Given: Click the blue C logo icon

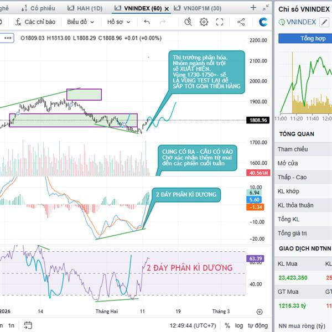Looking at the screenshot, I should tap(263, 22).
